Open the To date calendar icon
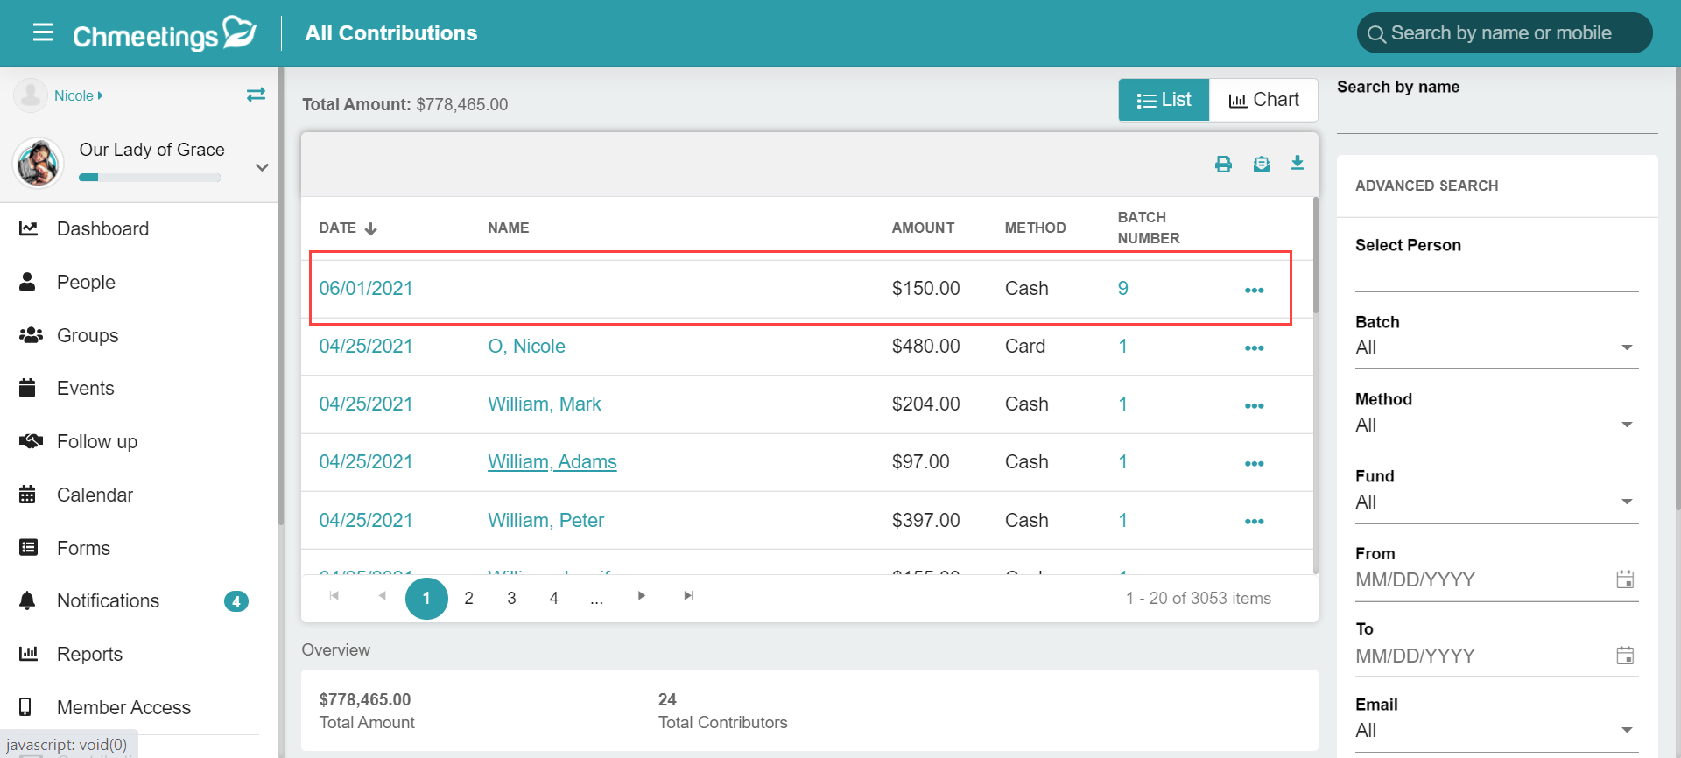1681x758 pixels. coord(1625,656)
